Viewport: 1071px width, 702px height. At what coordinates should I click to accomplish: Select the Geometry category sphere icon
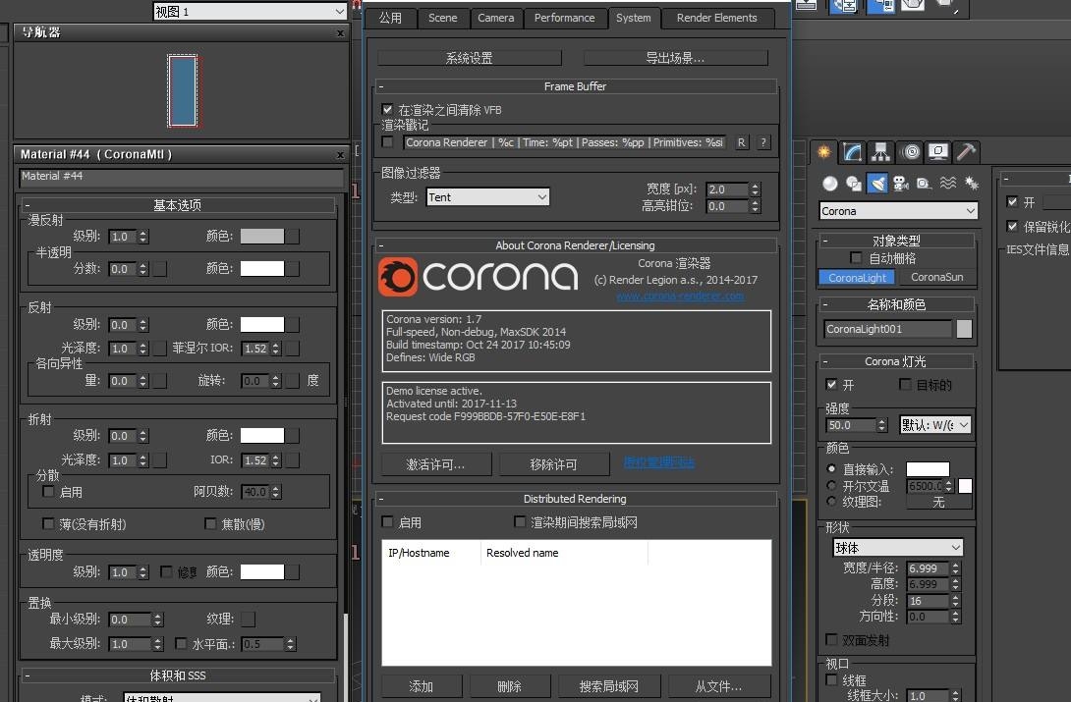coord(828,184)
